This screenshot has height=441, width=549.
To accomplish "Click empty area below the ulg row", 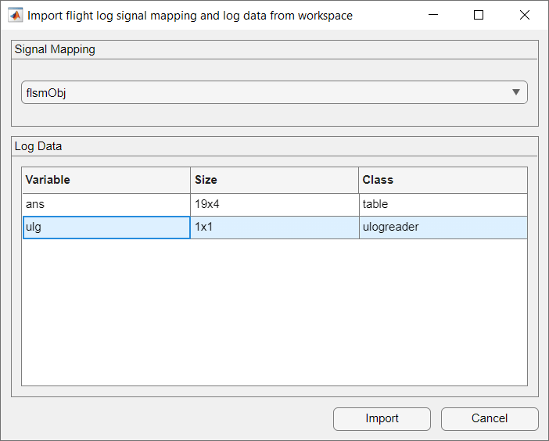I will coord(274,313).
